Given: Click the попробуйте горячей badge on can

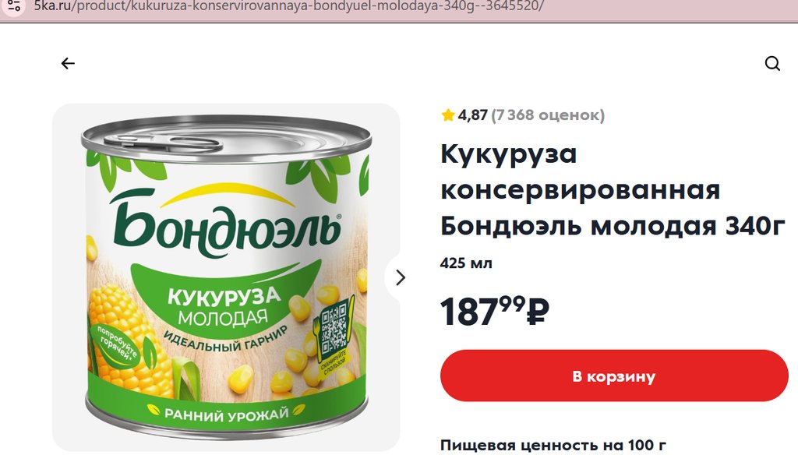Looking at the screenshot, I should point(117,345).
